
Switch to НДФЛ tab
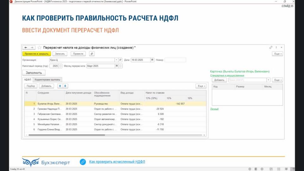[28, 79]
